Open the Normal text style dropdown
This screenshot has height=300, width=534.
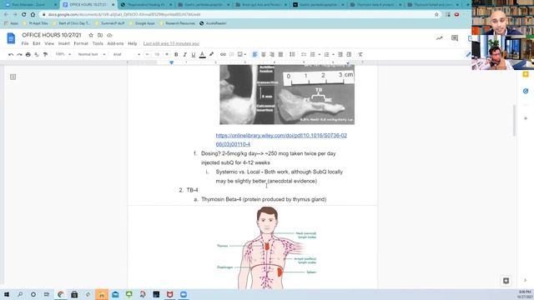(x=91, y=54)
